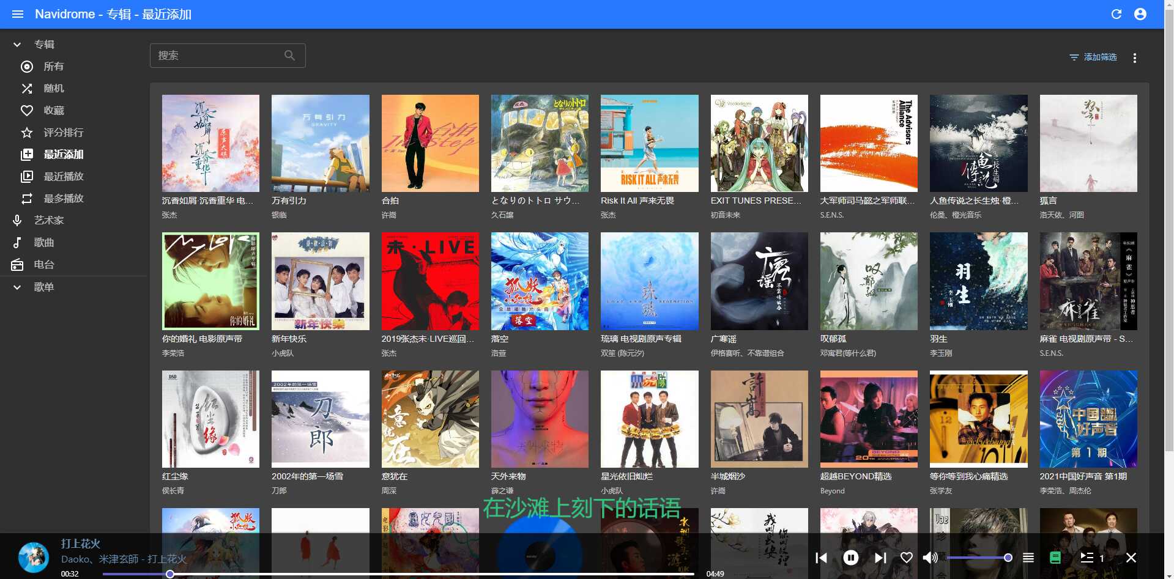The image size is (1174, 579).
Task: Click the 添加筛选 button
Action: click(1093, 57)
